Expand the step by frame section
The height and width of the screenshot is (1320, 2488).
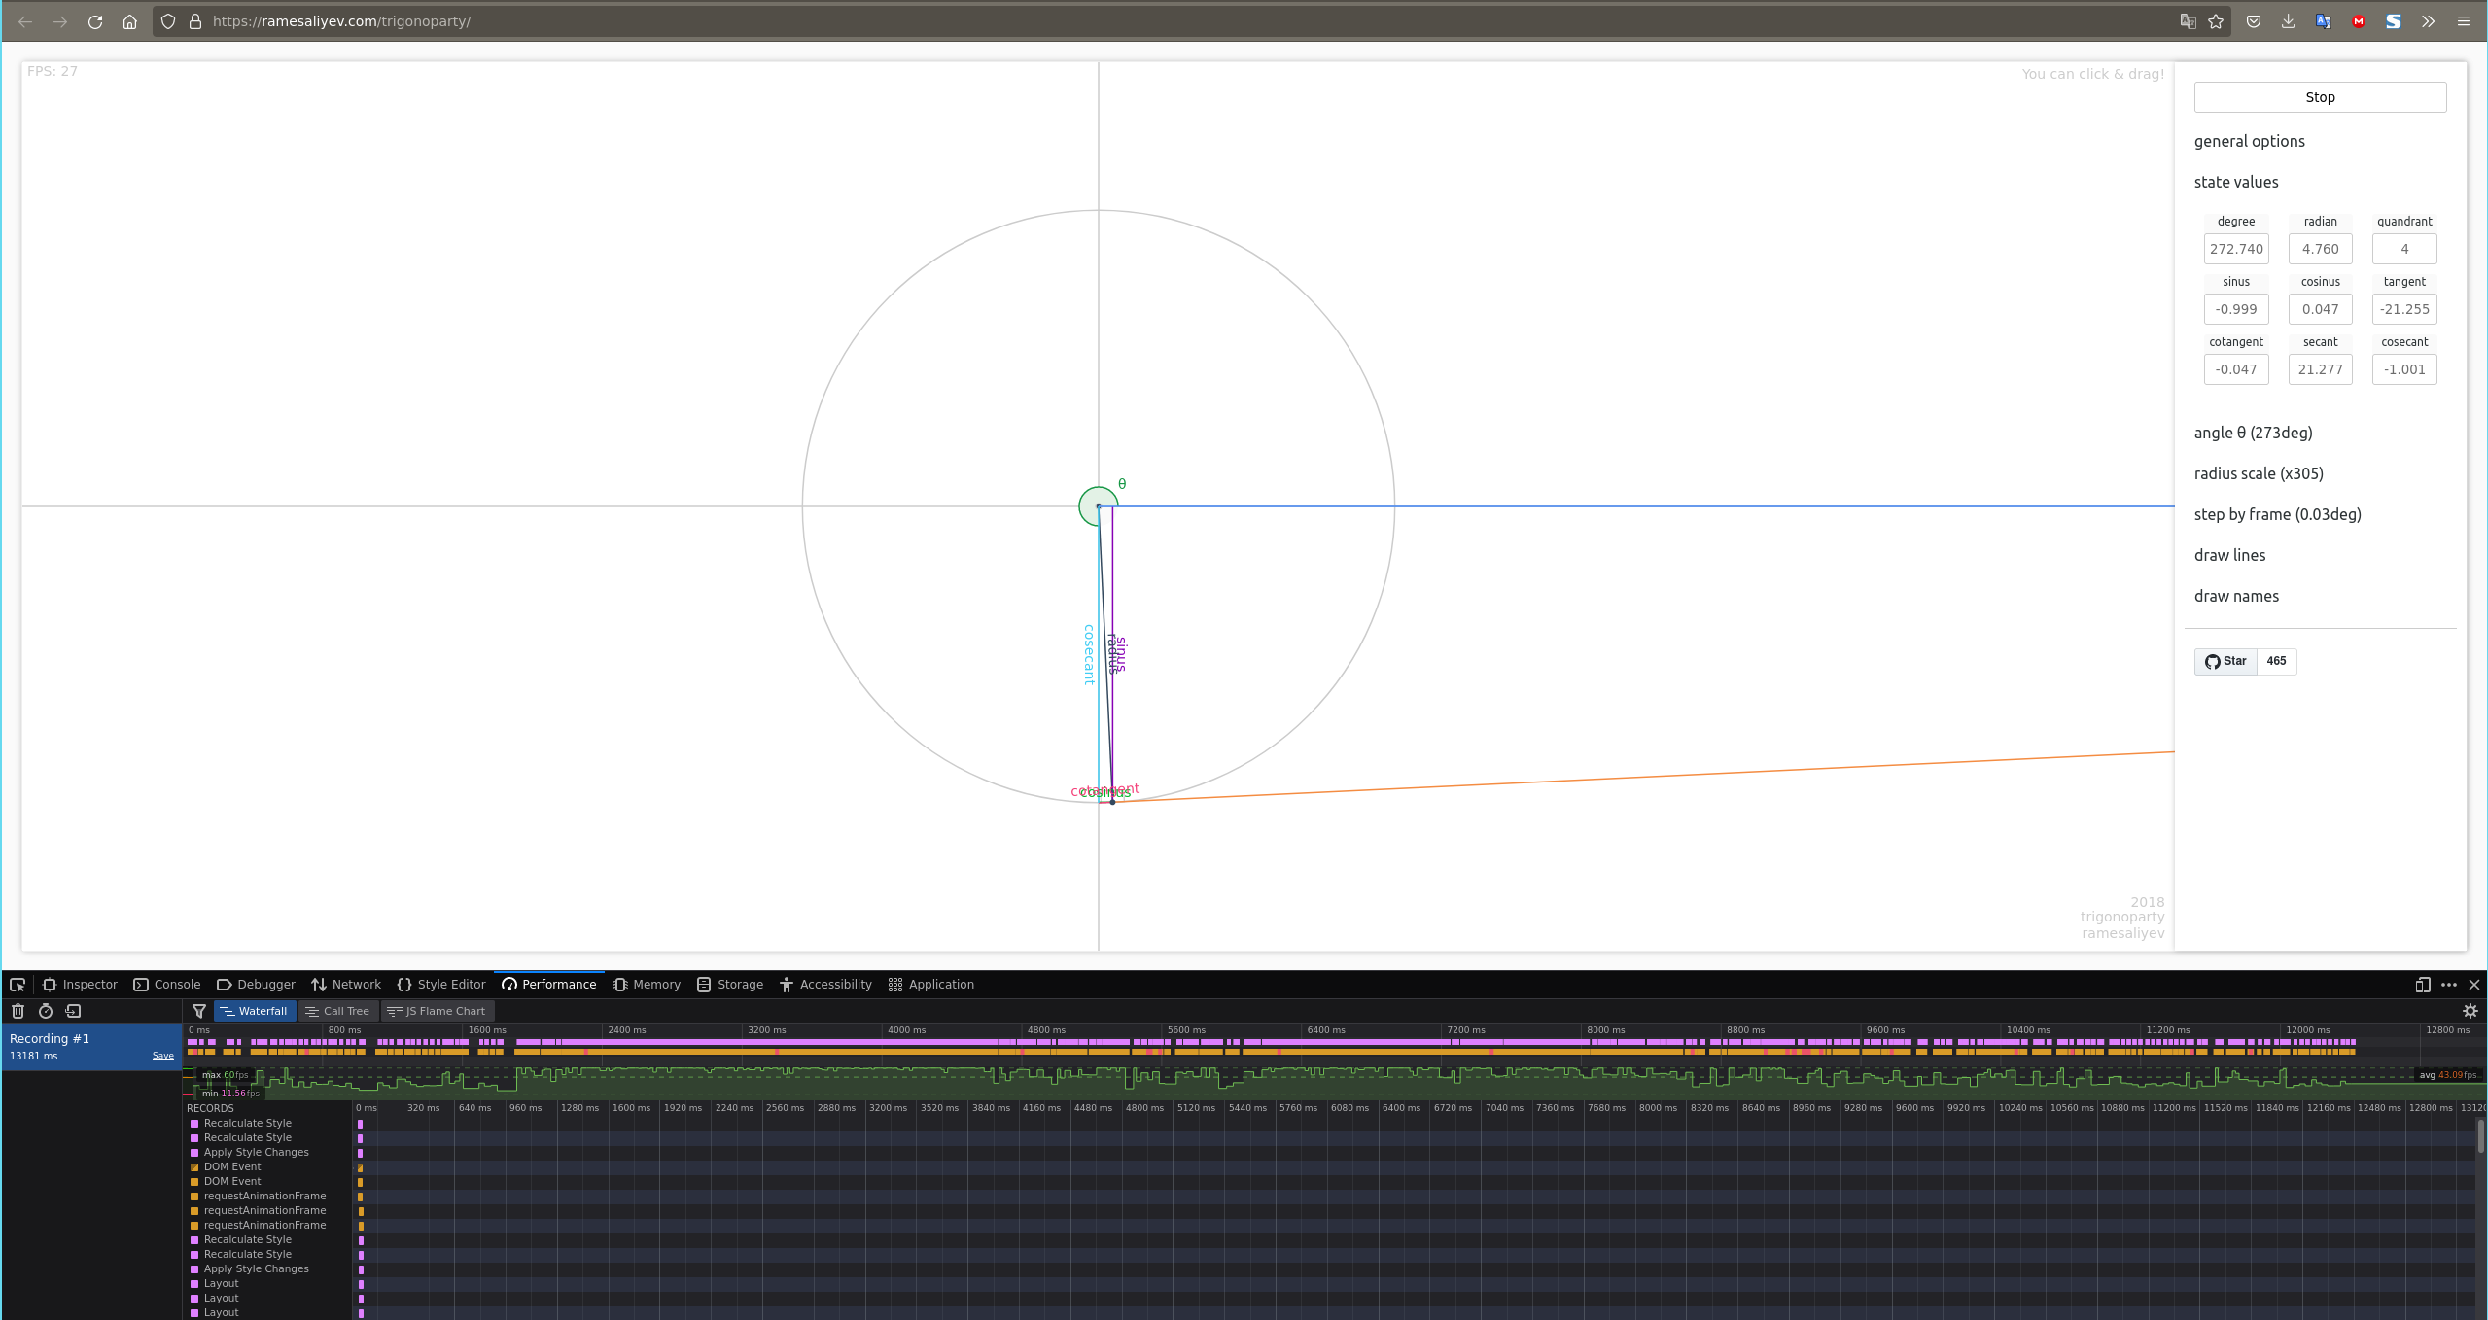click(x=2277, y=514)
